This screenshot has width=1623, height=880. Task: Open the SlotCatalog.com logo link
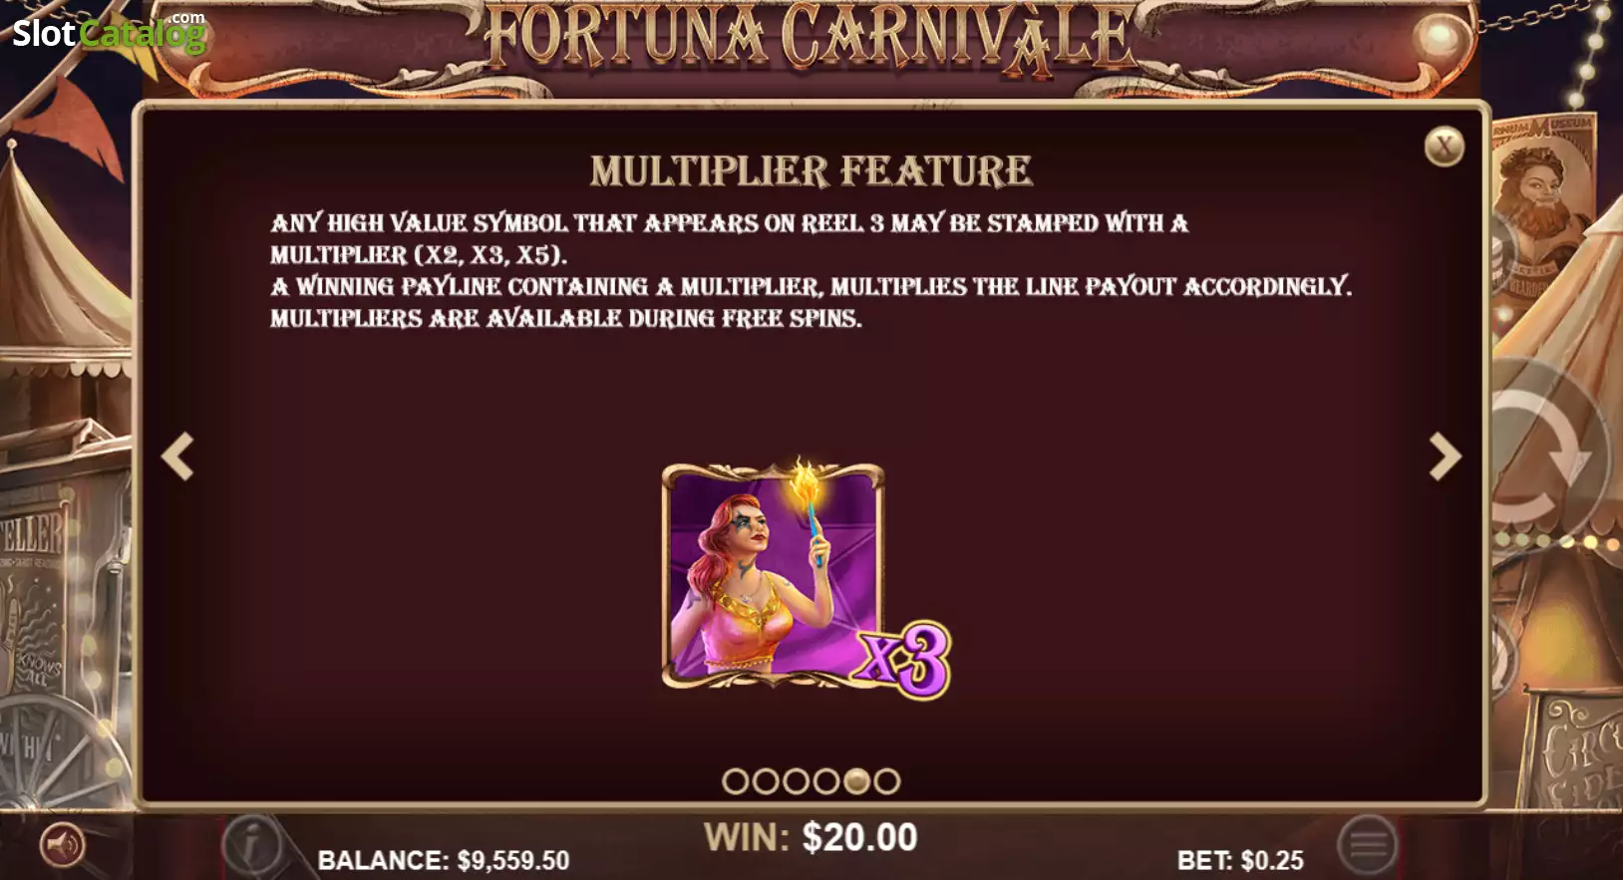pyautogui.click(x=108, y=32)
